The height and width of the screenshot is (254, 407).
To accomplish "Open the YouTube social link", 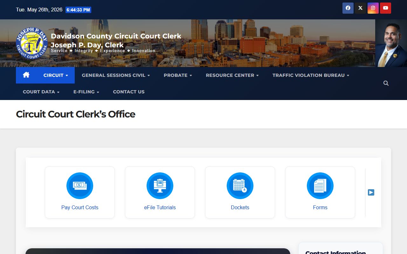I will click(385, 8).
